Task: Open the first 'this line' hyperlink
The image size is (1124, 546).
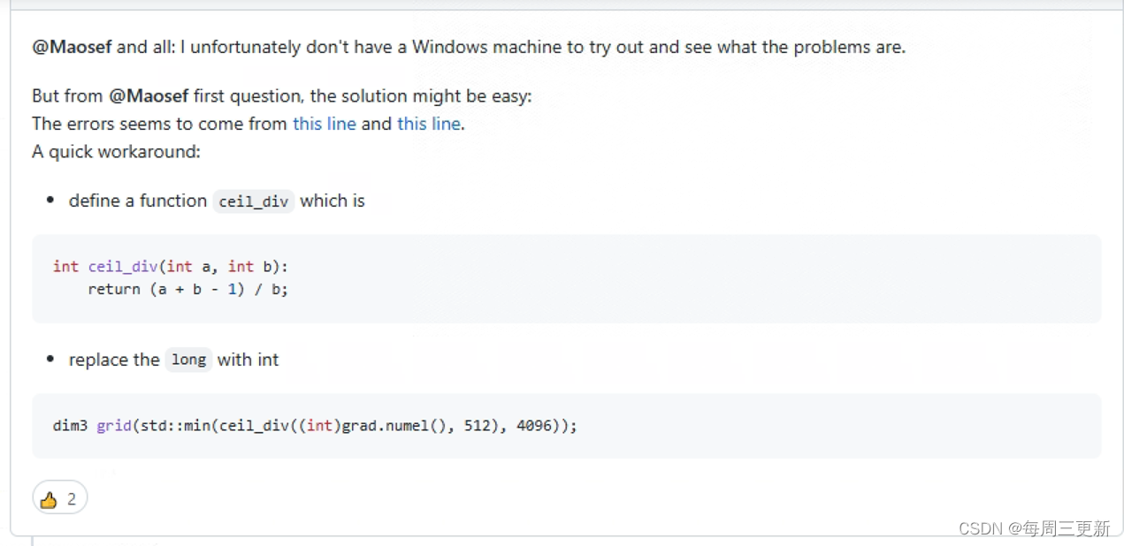Action: click(325, 124)
